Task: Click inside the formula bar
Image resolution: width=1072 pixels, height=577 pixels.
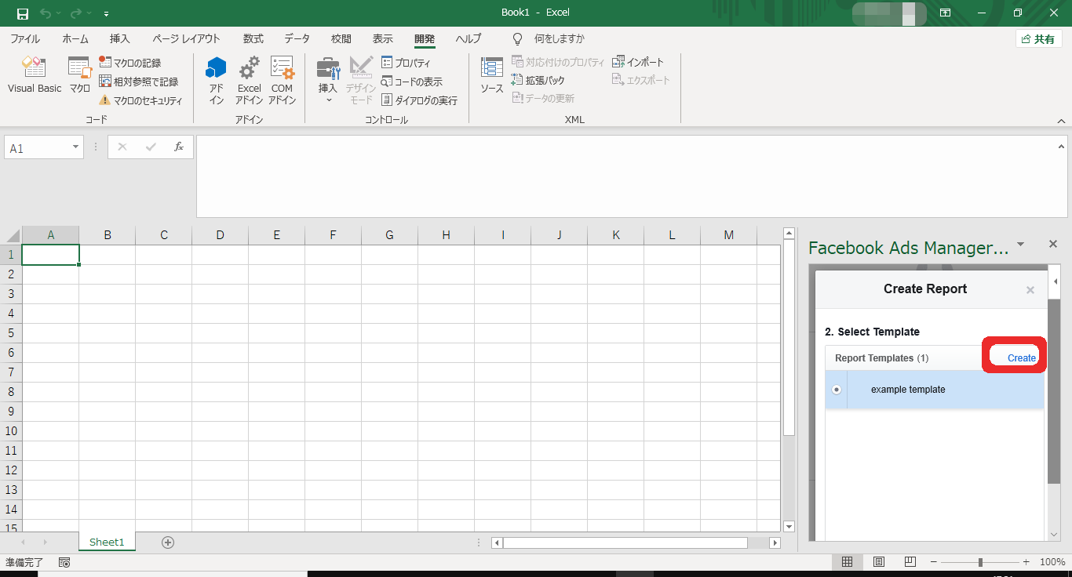Action: pos(625,176)
